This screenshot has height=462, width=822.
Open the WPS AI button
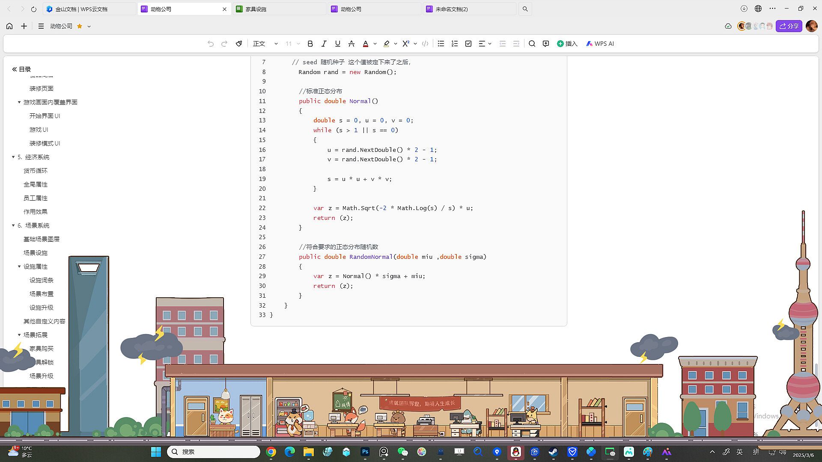[x=600, y=44]
